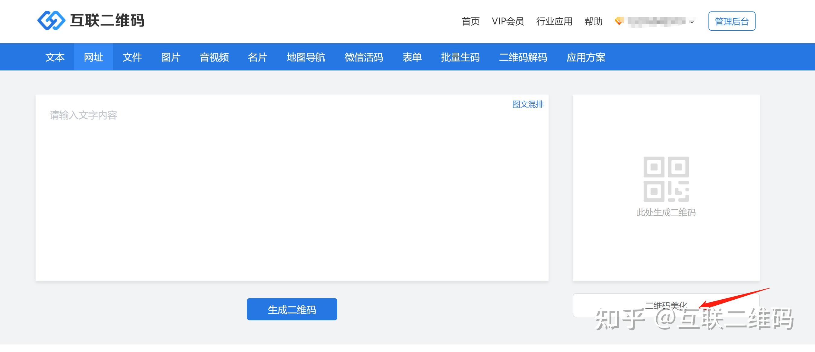This screenshot has width=815, height=352.
Task: Open the 图文混排 link
Action: pyautogui.click(x=528, y=104)
